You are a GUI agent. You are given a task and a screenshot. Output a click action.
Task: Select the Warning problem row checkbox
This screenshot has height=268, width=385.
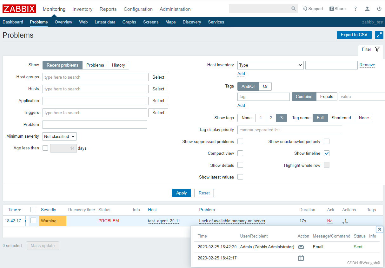[x=33, y=221]
